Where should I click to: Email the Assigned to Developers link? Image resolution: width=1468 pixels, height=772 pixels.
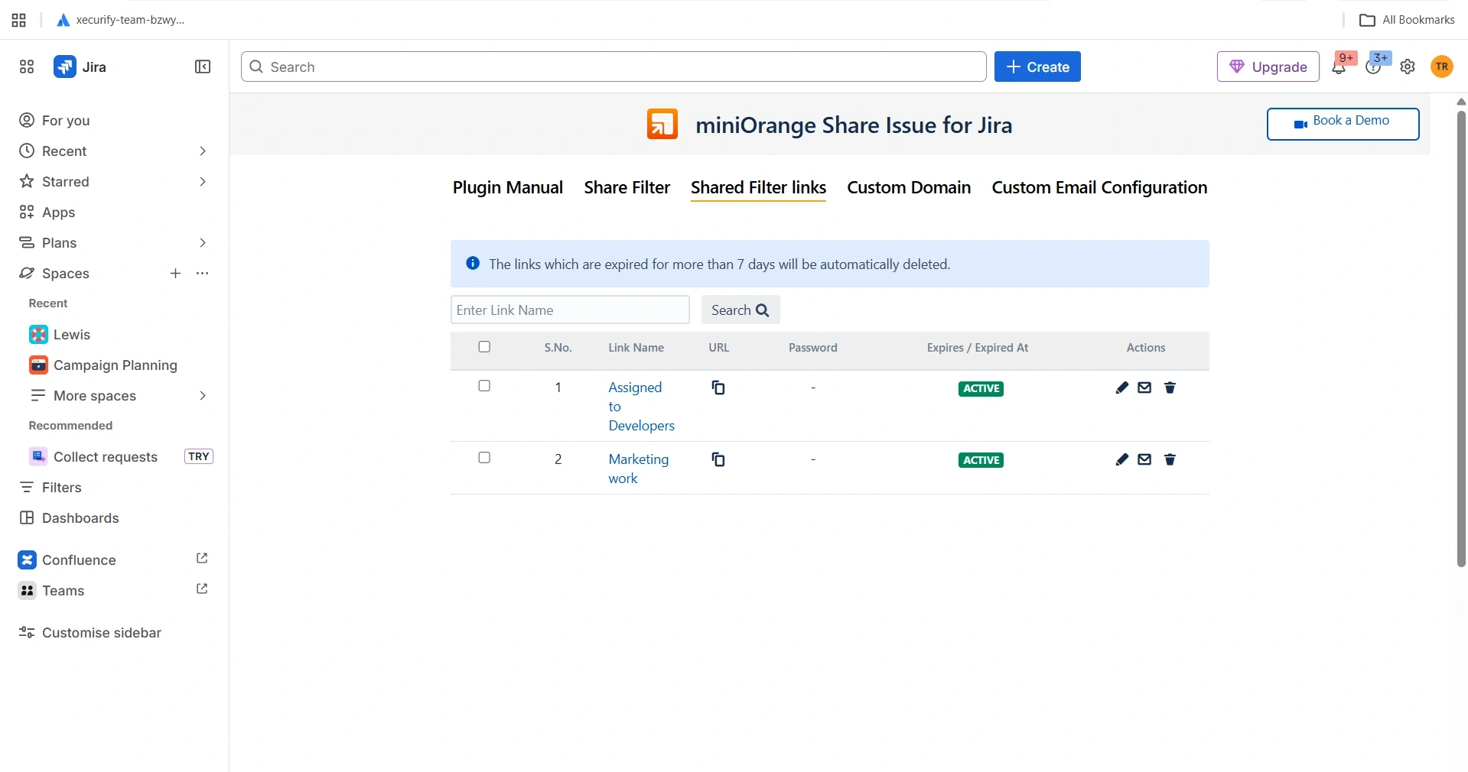click(1144, 388)
